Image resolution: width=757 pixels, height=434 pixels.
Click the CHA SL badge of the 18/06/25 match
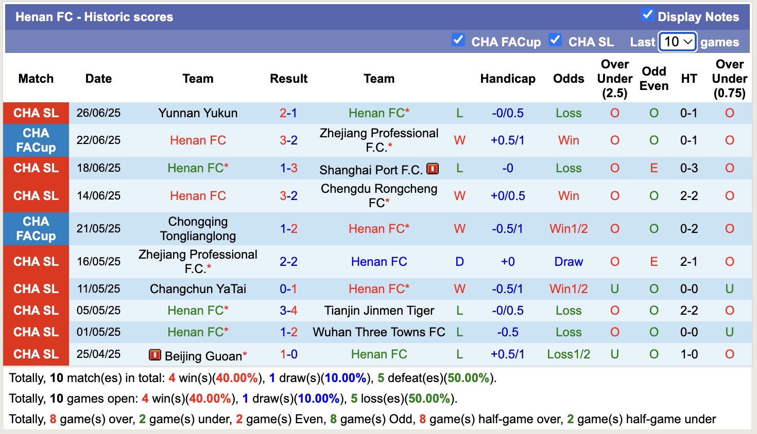(x=36, y=168)
